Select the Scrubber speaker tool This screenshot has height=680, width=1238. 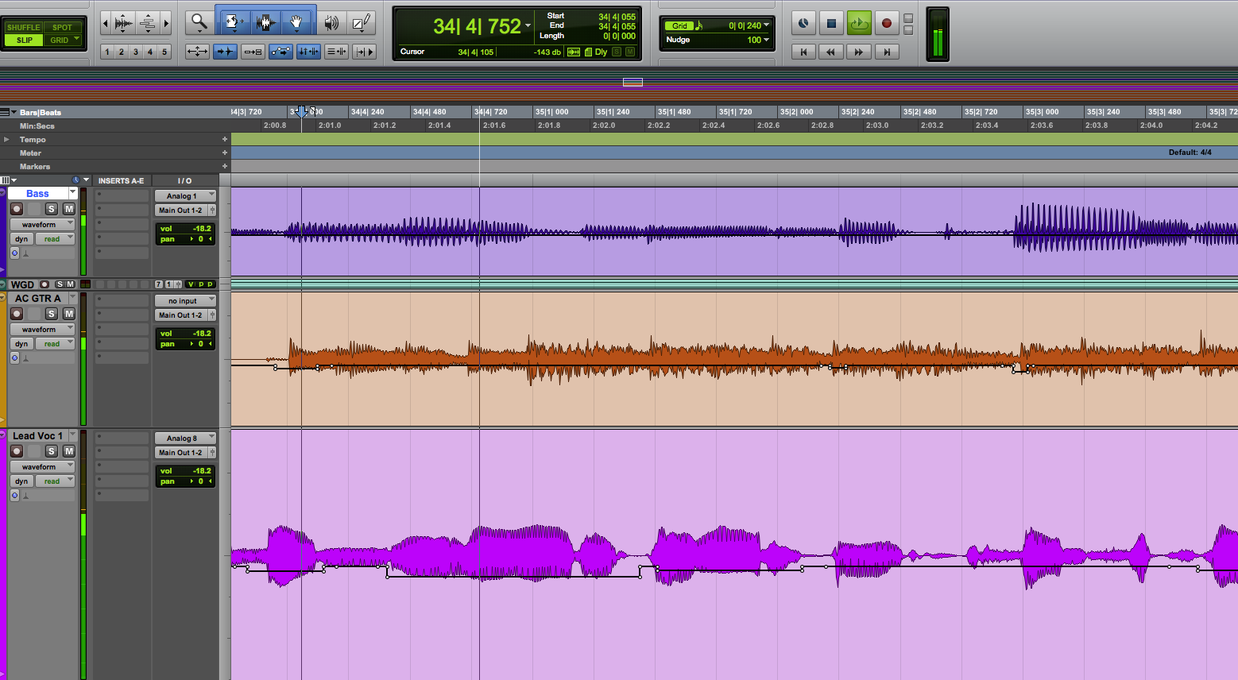click(x=331, y=23)
